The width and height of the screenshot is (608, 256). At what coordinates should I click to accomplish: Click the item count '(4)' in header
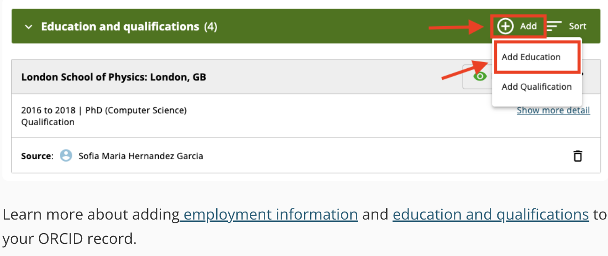click(x=211, y=27)
